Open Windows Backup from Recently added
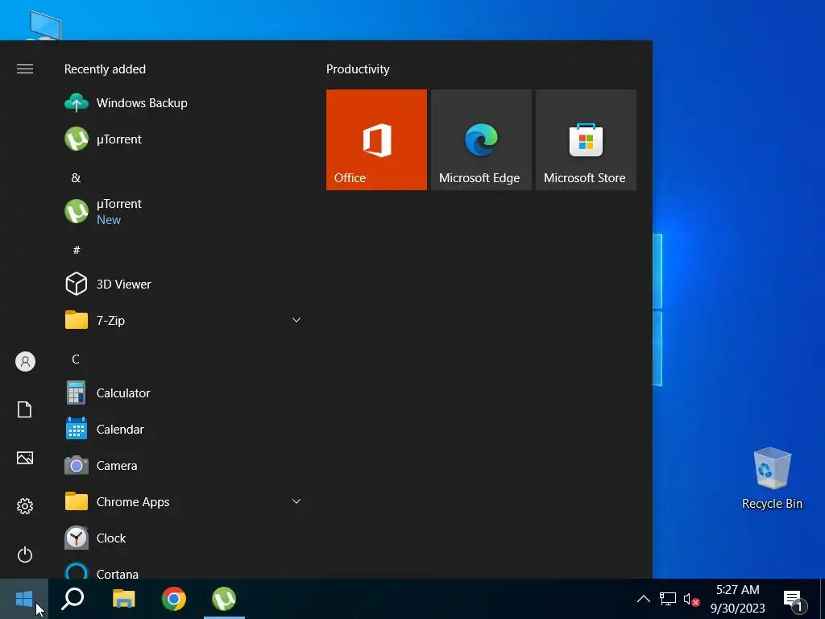Viewport: 825px width, 619px height. 183,102
